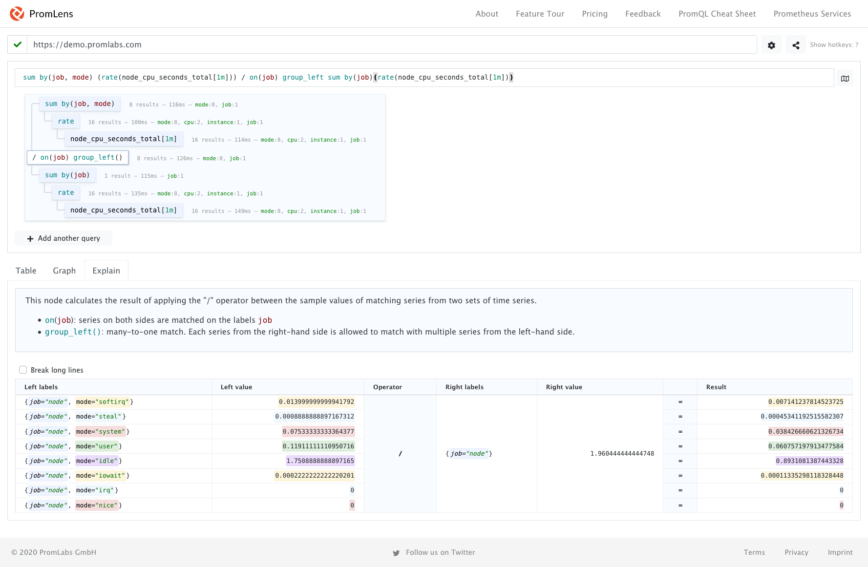This screenshot has height=567, width=868.
Task: Click left value 1.7508888888897165
Action: point(320,461)
